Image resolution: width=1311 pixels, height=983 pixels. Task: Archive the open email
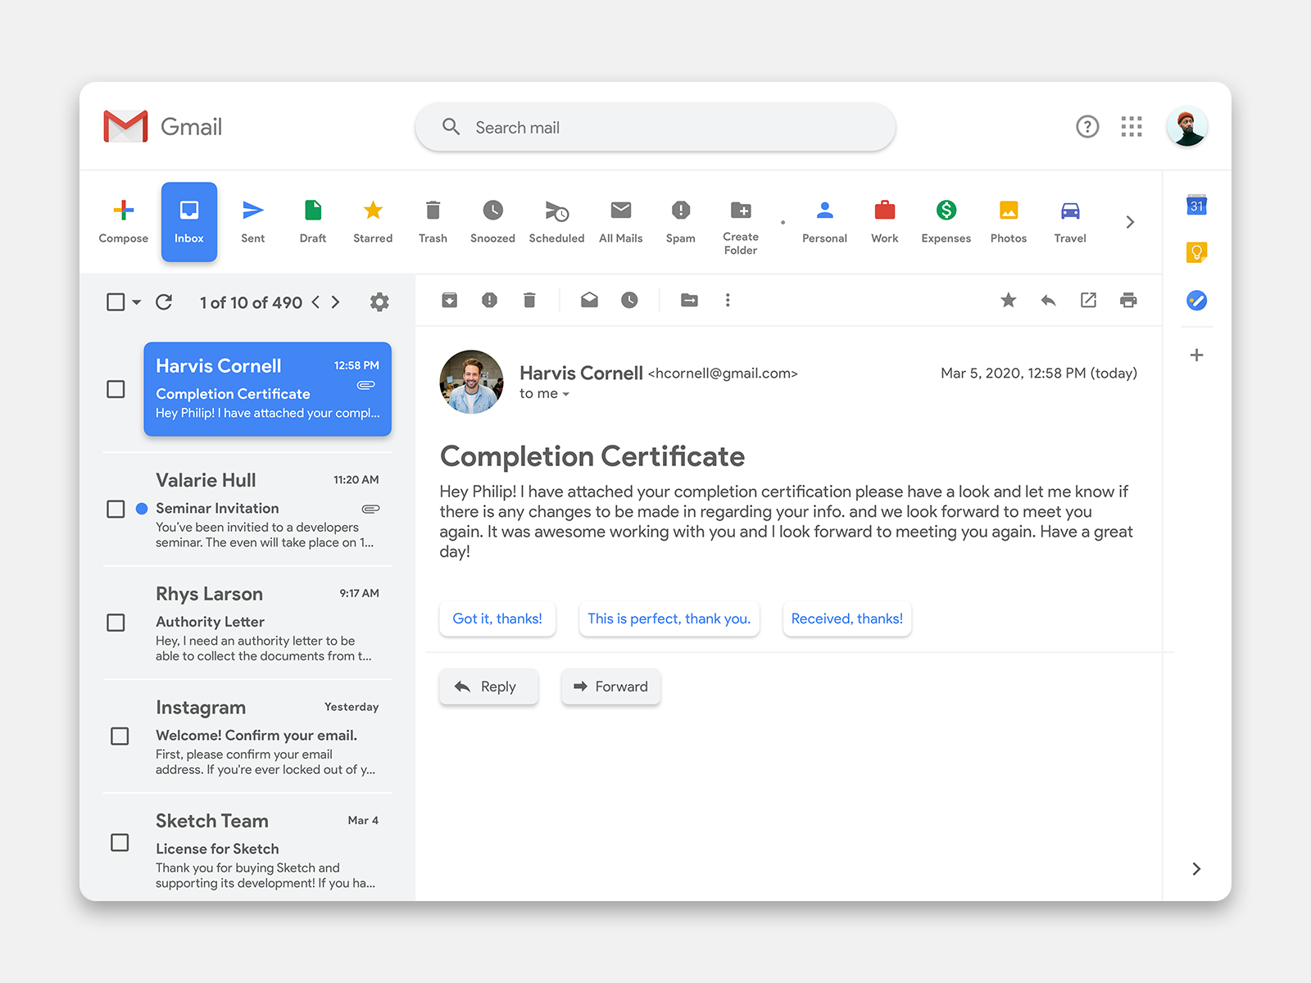(x=449, y=300)
